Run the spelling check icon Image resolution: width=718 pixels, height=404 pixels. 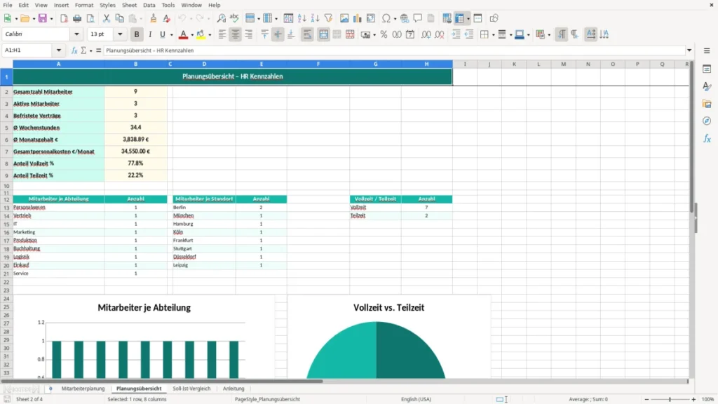[x=234, y=18]
